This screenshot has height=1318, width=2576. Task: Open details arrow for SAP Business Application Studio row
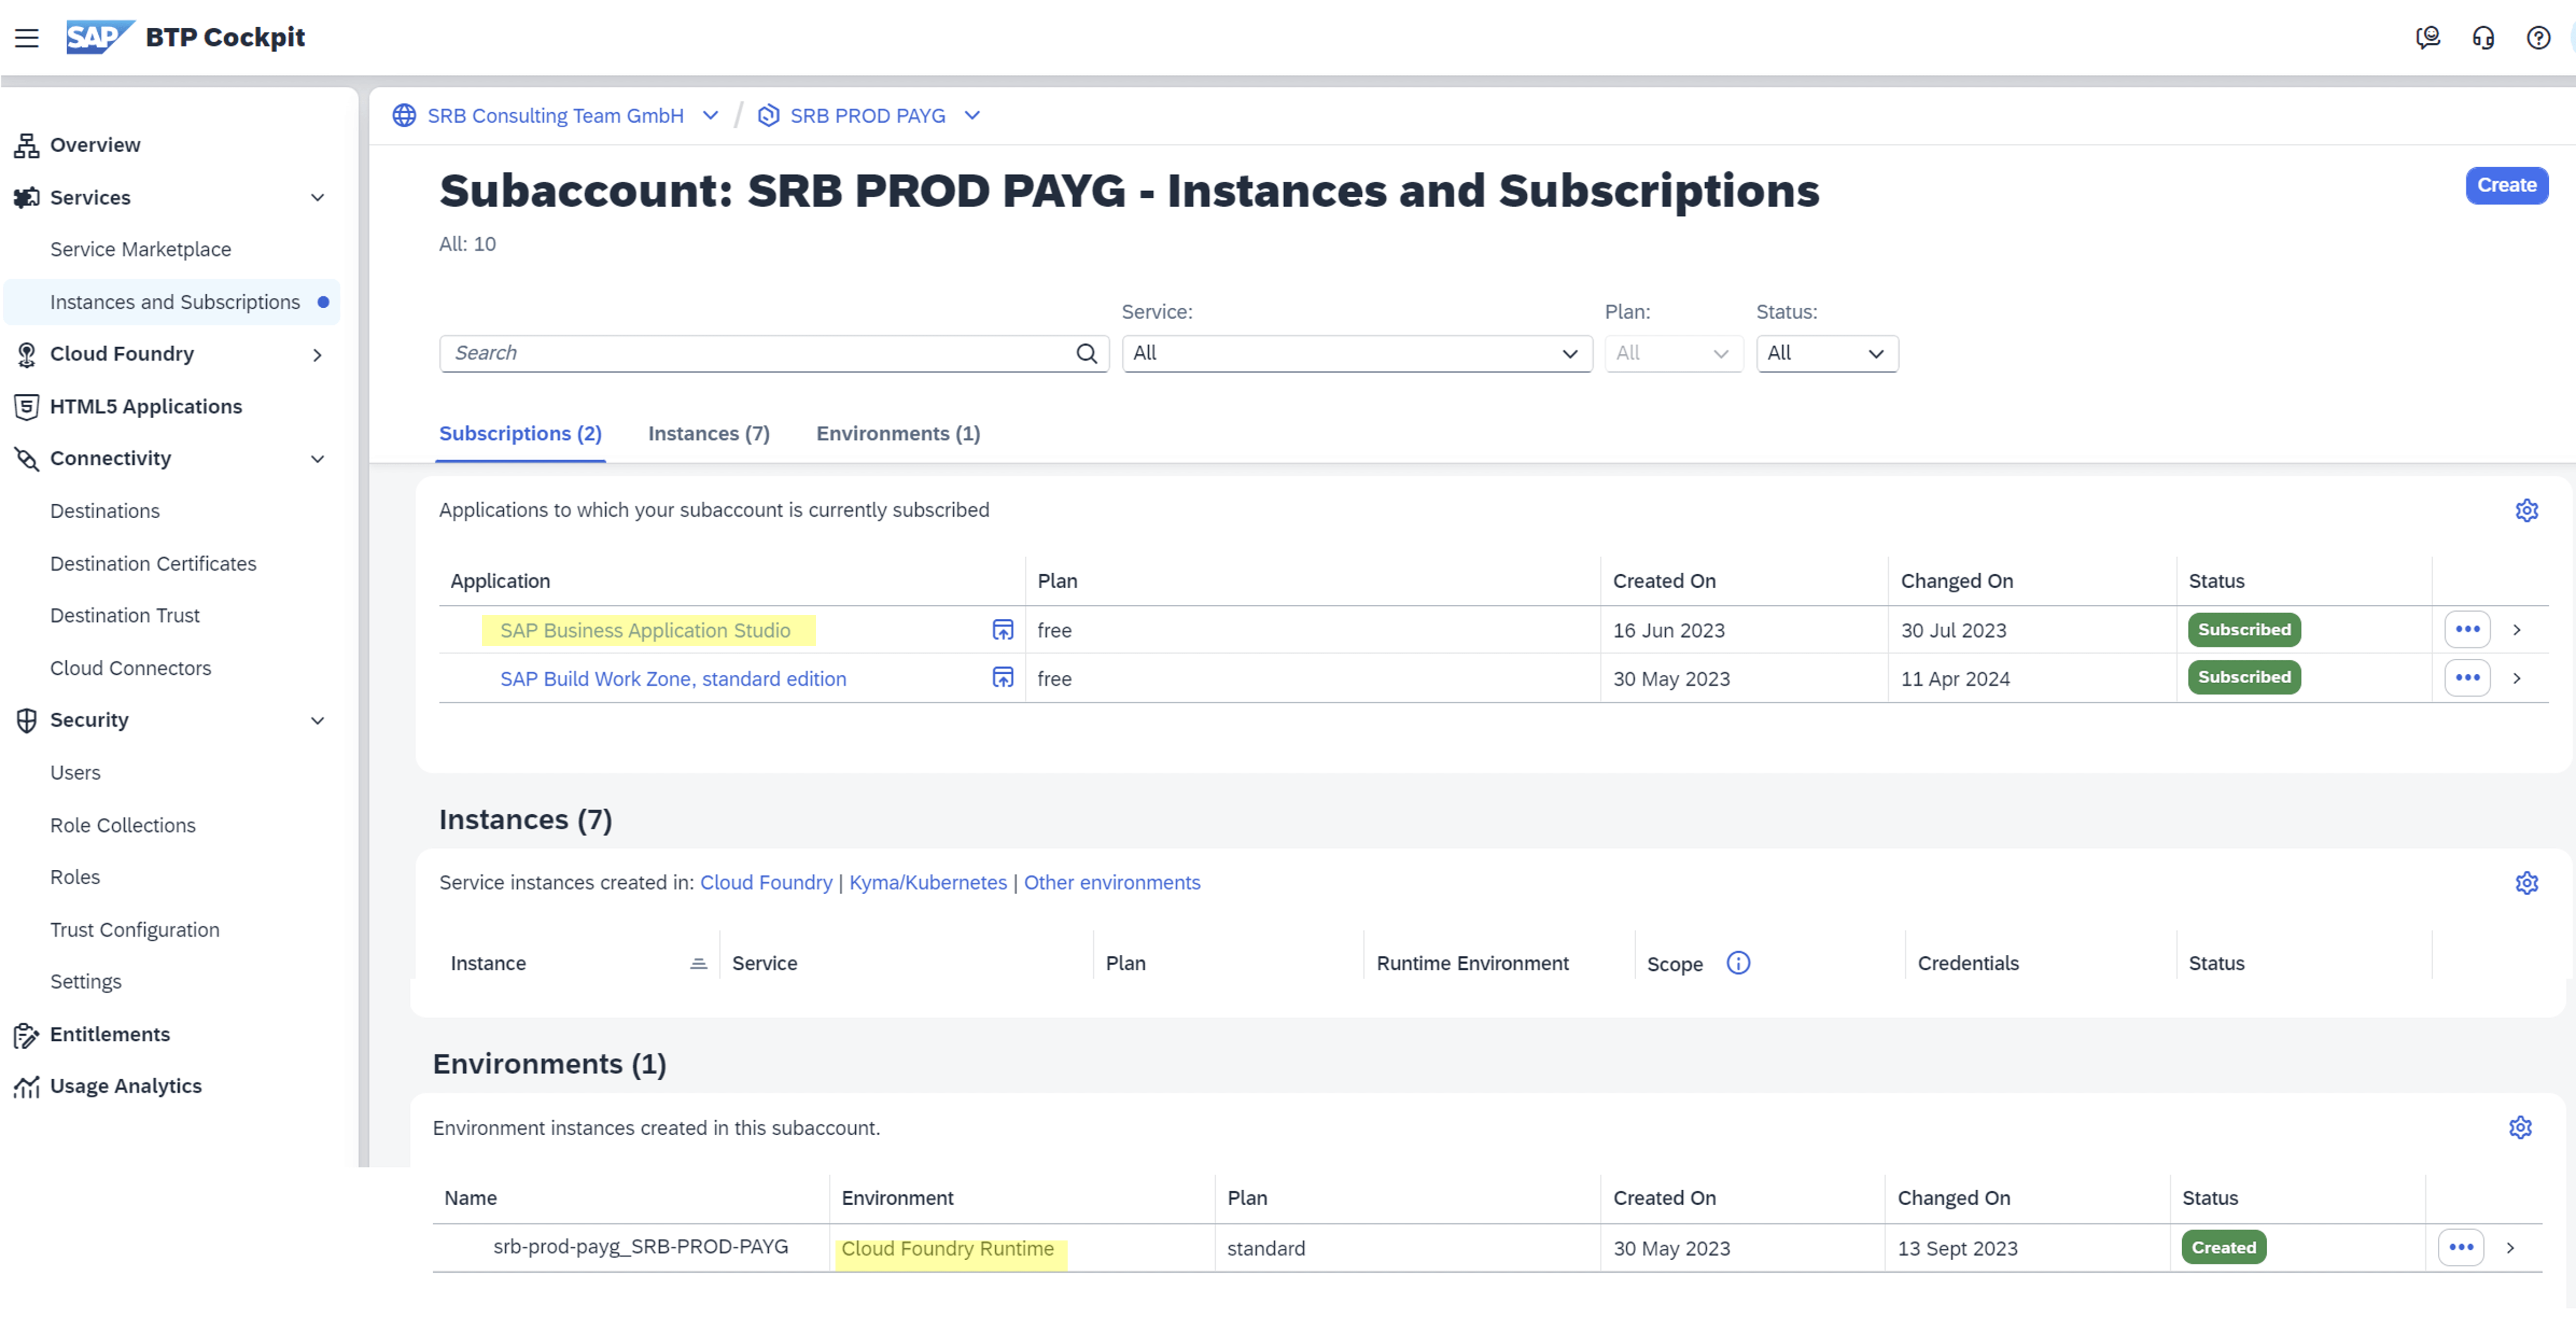pyautogui.click(x=2517, y=630)
